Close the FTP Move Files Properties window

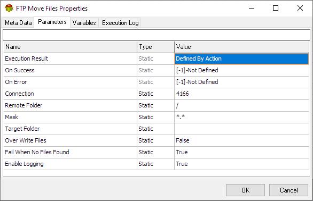coord(300,8)
